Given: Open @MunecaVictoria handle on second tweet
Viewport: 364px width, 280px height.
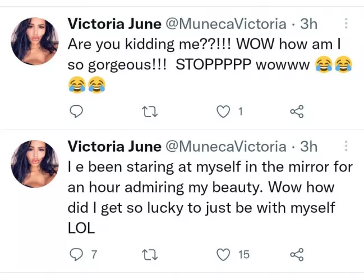Looking at the screenshot, I should tap(224, 147).
